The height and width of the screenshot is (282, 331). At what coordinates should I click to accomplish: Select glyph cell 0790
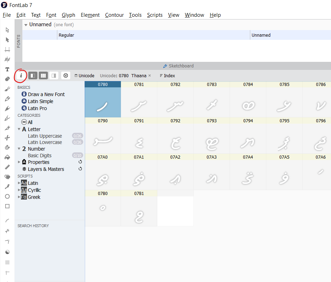point(103,136)
